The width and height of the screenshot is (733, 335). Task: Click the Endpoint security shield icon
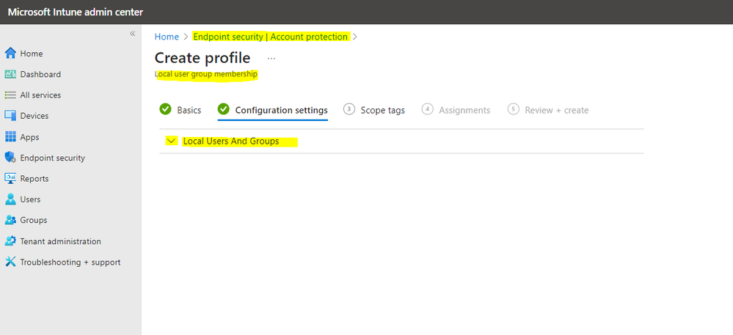(10, 158)
